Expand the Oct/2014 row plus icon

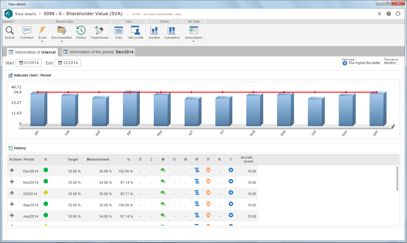pos(12,193)
